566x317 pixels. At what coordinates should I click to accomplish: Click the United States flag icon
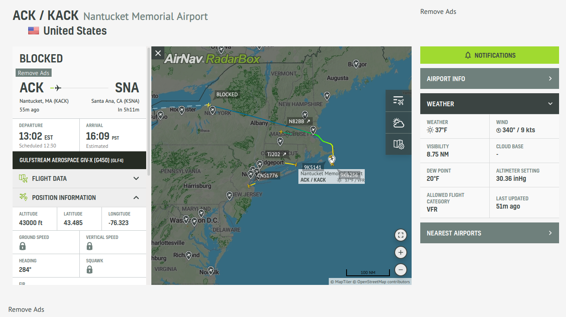(x=33, y=31)
